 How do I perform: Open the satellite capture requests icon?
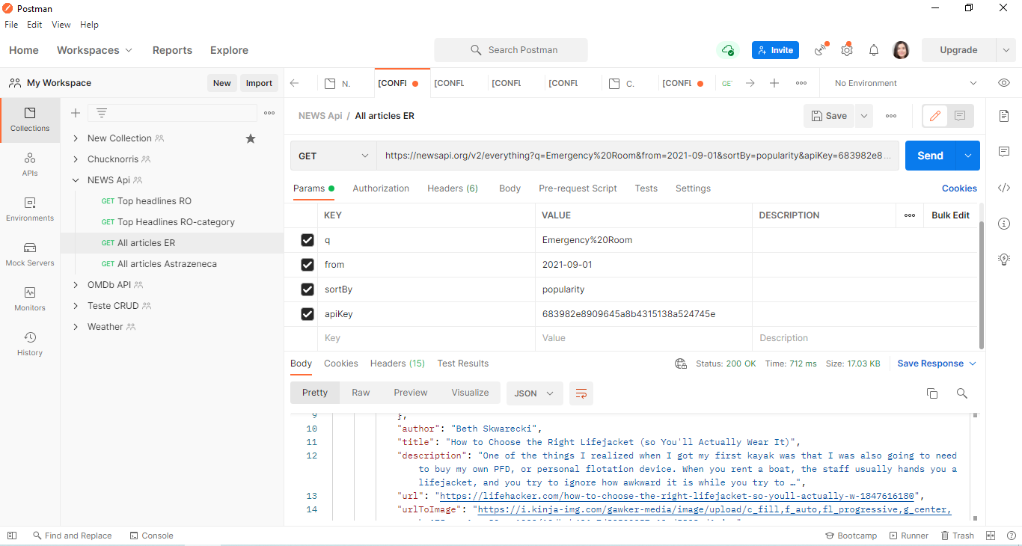[x=821, y=50]
